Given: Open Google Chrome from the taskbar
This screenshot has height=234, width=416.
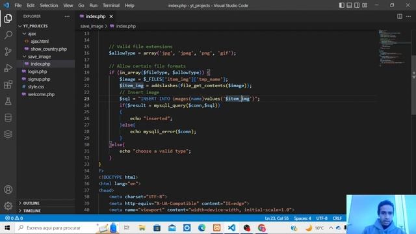Looking at the screenshot, I should (261, 228).
